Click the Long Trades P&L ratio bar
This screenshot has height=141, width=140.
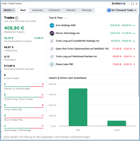24,108
